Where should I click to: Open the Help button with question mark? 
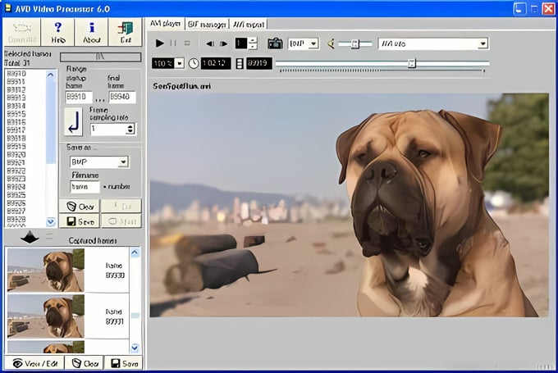(x=57, y=32)
